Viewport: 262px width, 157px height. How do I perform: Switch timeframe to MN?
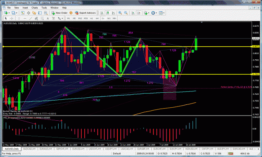coord(114,18)
